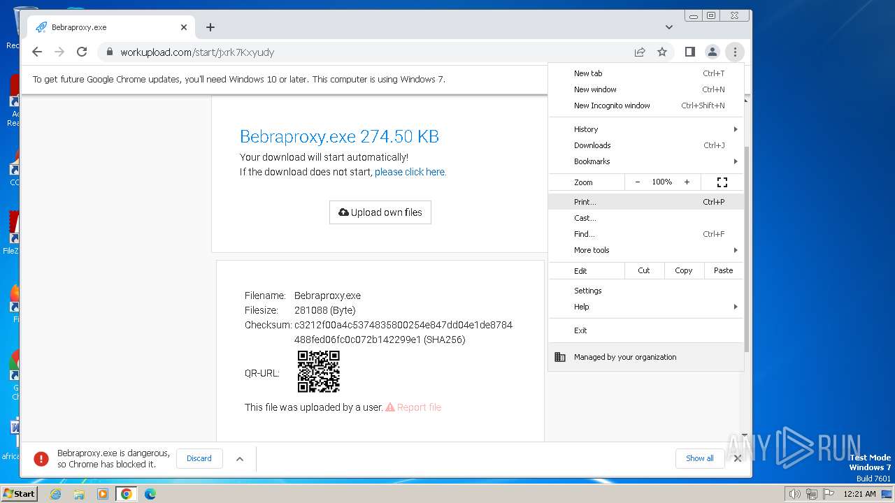Click Paste in the Edit row
This screenshot has height=503, width=895.
(x=724, y=270)
